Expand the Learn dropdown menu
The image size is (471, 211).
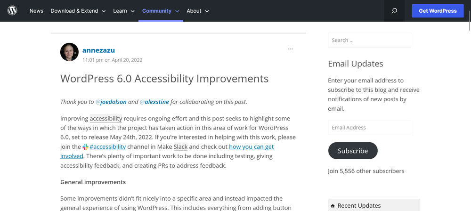pyautogui.click(x=124, y=11)
